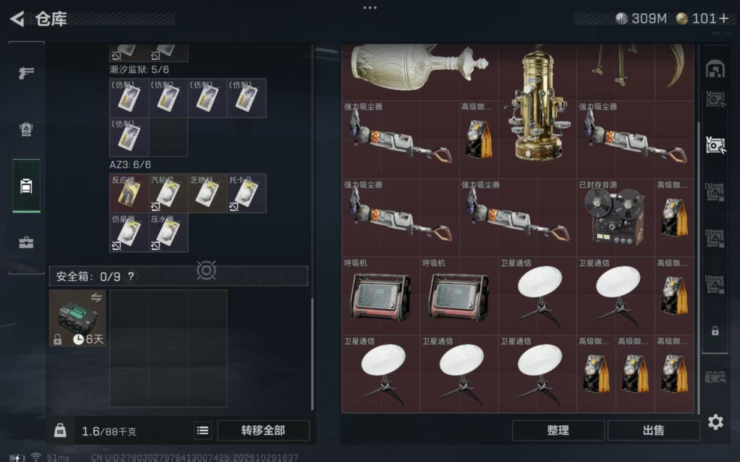Click the 整理 sort button
Screen dimensions: 740x462
[558, 430]
